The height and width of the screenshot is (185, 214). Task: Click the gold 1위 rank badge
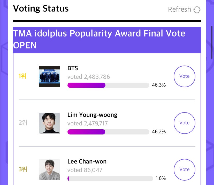click(23, 76)
